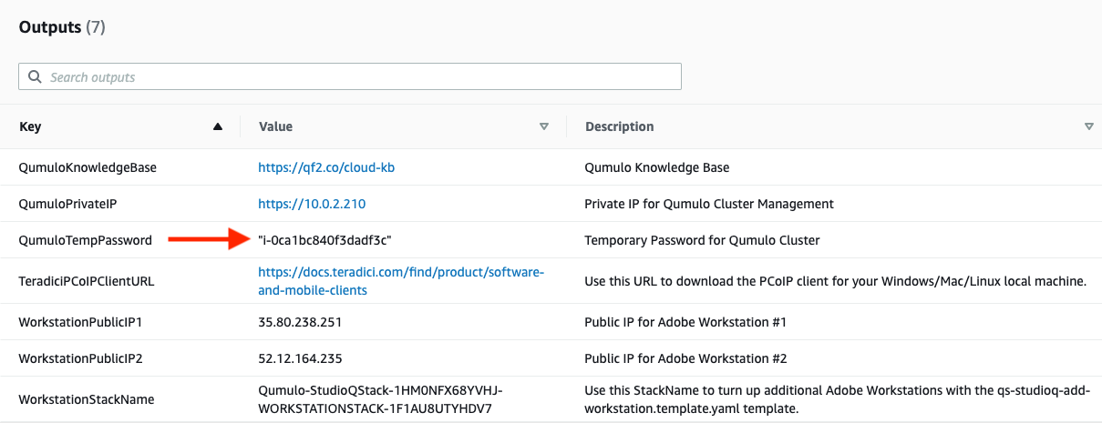Click the Key column header
The height and width of the screenshot is (423, 1102).
(30, 127)
